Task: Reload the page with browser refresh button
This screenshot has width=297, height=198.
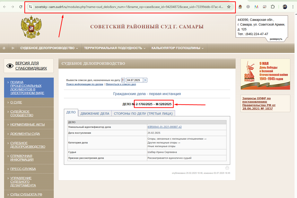Action: (x=21, y=7)
